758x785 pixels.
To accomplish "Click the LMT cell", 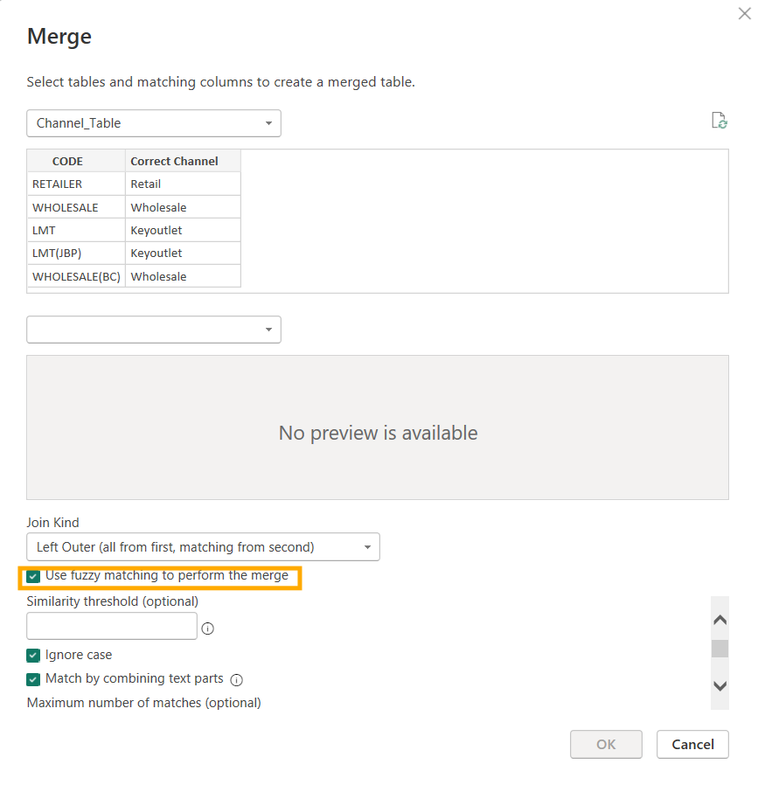I will [76, 230].
